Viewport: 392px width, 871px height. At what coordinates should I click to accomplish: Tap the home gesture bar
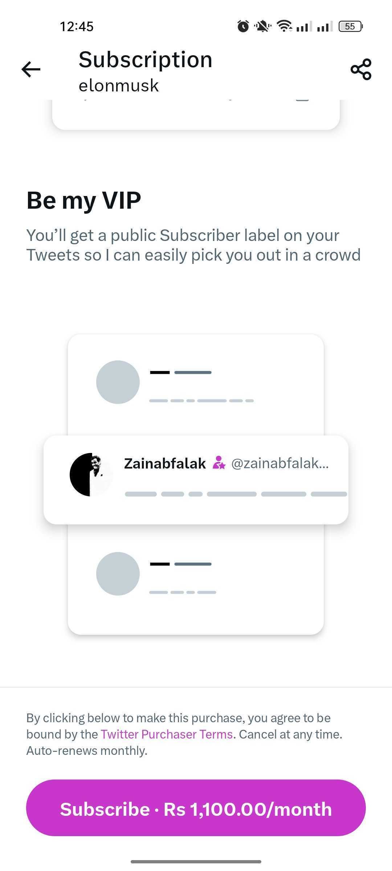coord(196,862)
